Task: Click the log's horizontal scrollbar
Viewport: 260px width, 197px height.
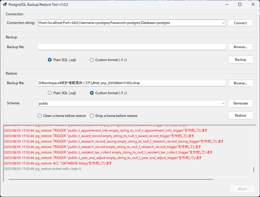Action: pyautogui.click(x=111, y=179)
